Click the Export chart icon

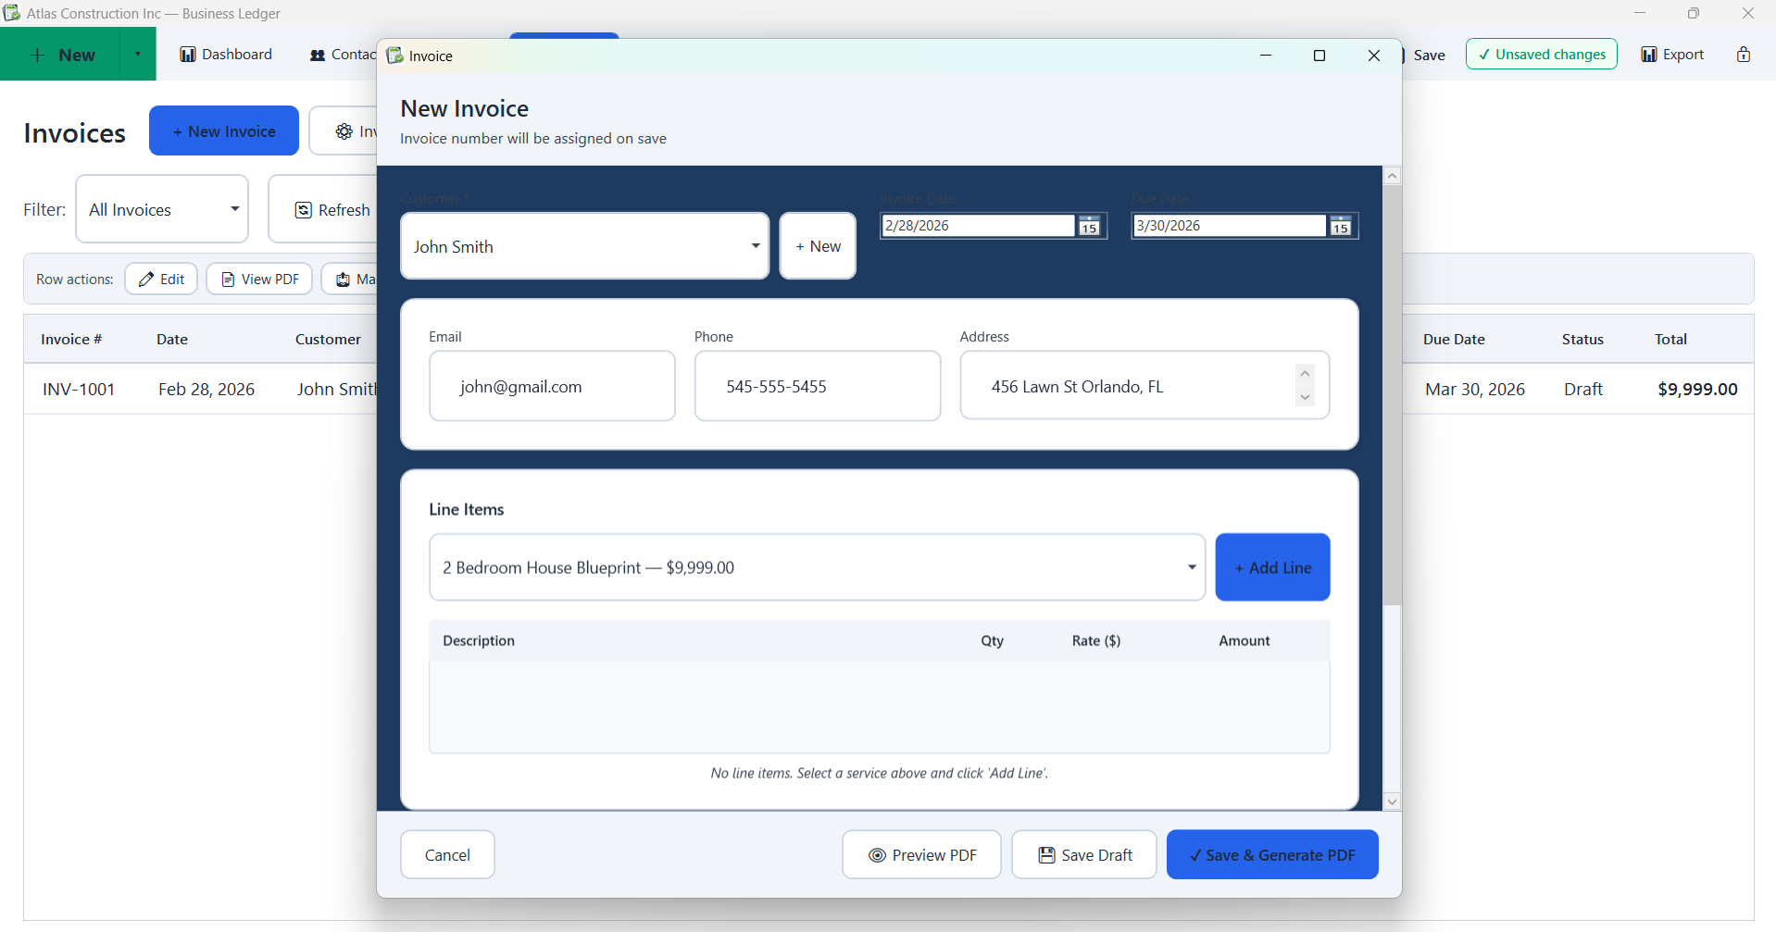(1649, 54)
